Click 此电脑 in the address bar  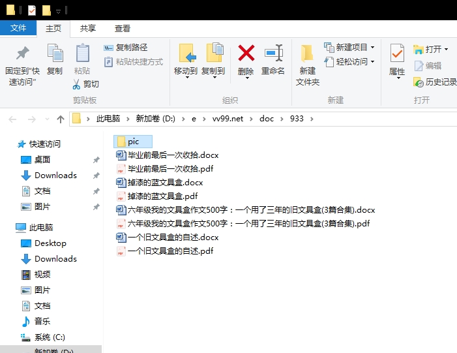108,119
